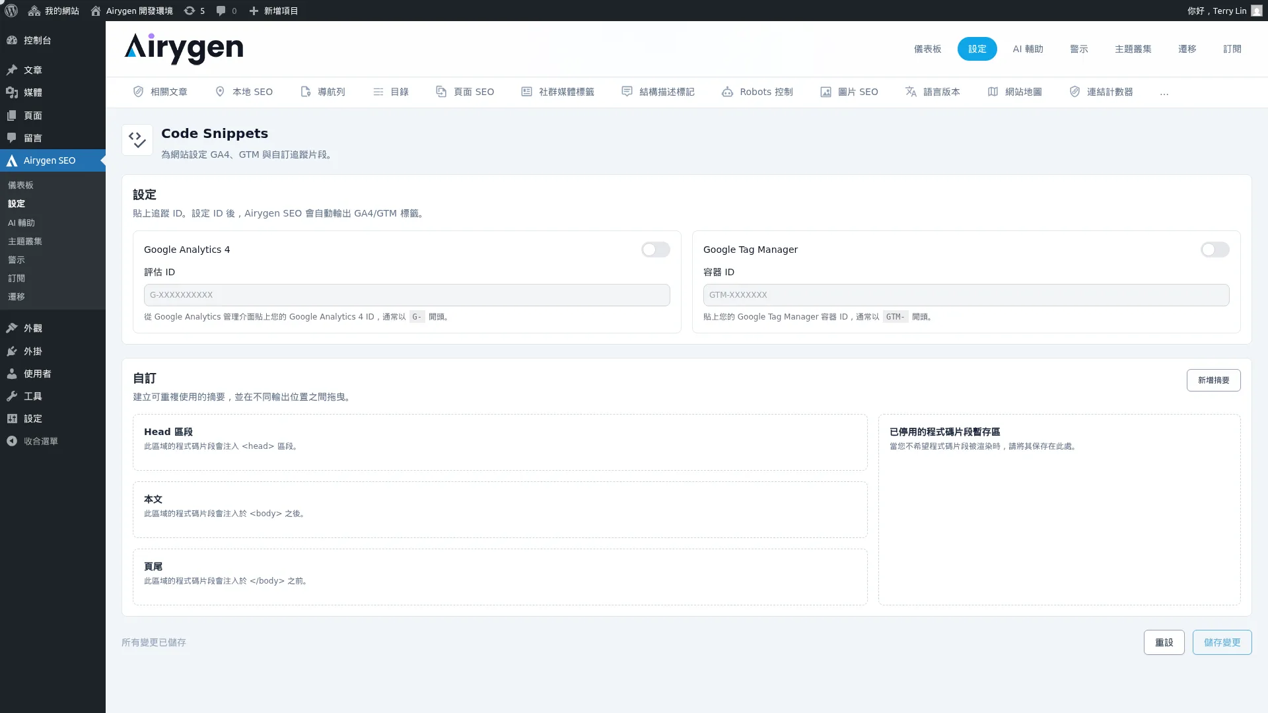
Task: Switch to the 警示 top tab
Action: [1078, 49]
